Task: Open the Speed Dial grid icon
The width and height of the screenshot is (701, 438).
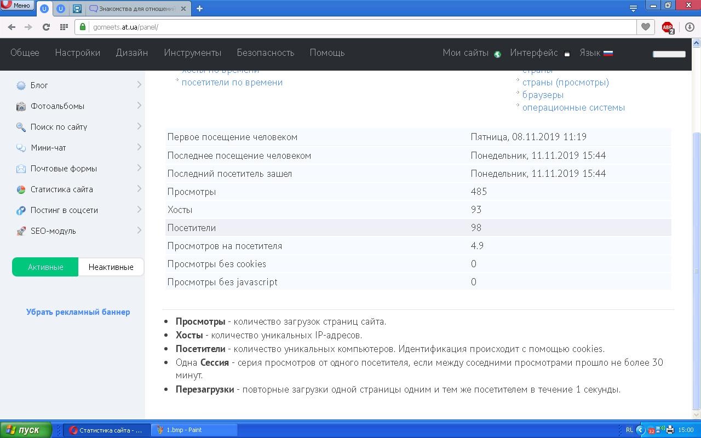Action: (64, 27)
